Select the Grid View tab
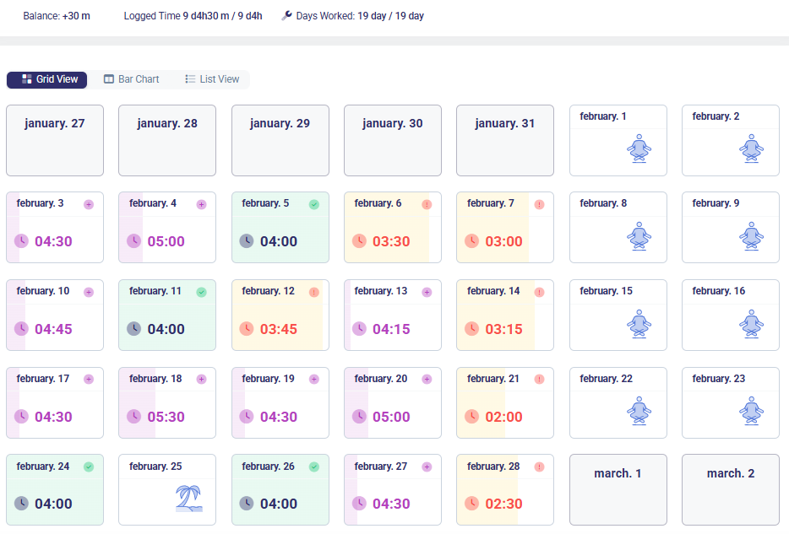 [47, 79]
